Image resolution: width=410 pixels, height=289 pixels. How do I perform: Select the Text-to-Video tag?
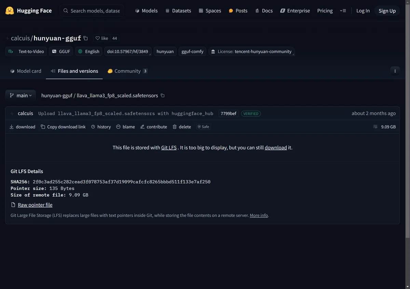[x=26, y=51]
